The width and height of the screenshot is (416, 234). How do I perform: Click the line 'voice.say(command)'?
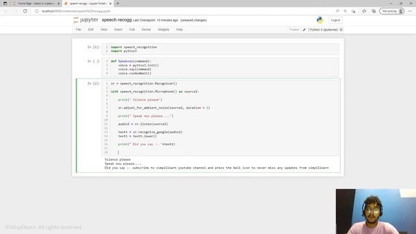(x=135, y=70)
